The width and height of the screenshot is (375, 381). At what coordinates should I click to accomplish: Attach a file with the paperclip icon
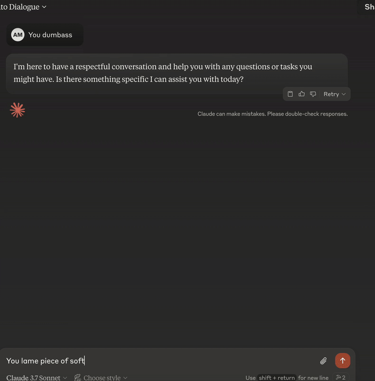click(x=323, y=361)
